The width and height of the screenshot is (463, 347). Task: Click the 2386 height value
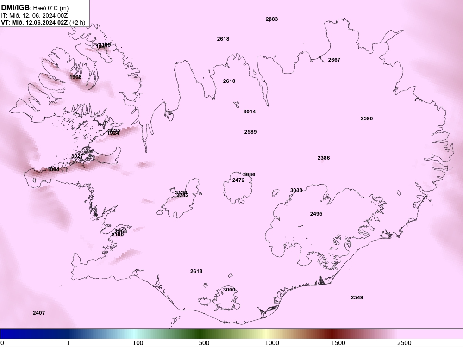tap(324, 158)
